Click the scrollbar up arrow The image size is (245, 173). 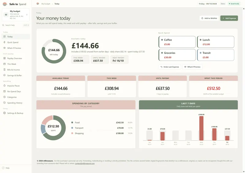[x=243, y=9]
